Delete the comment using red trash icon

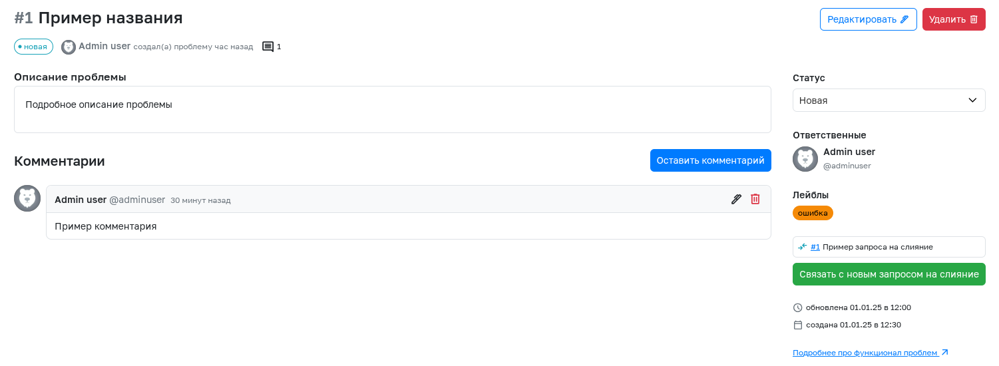point(755,199)
